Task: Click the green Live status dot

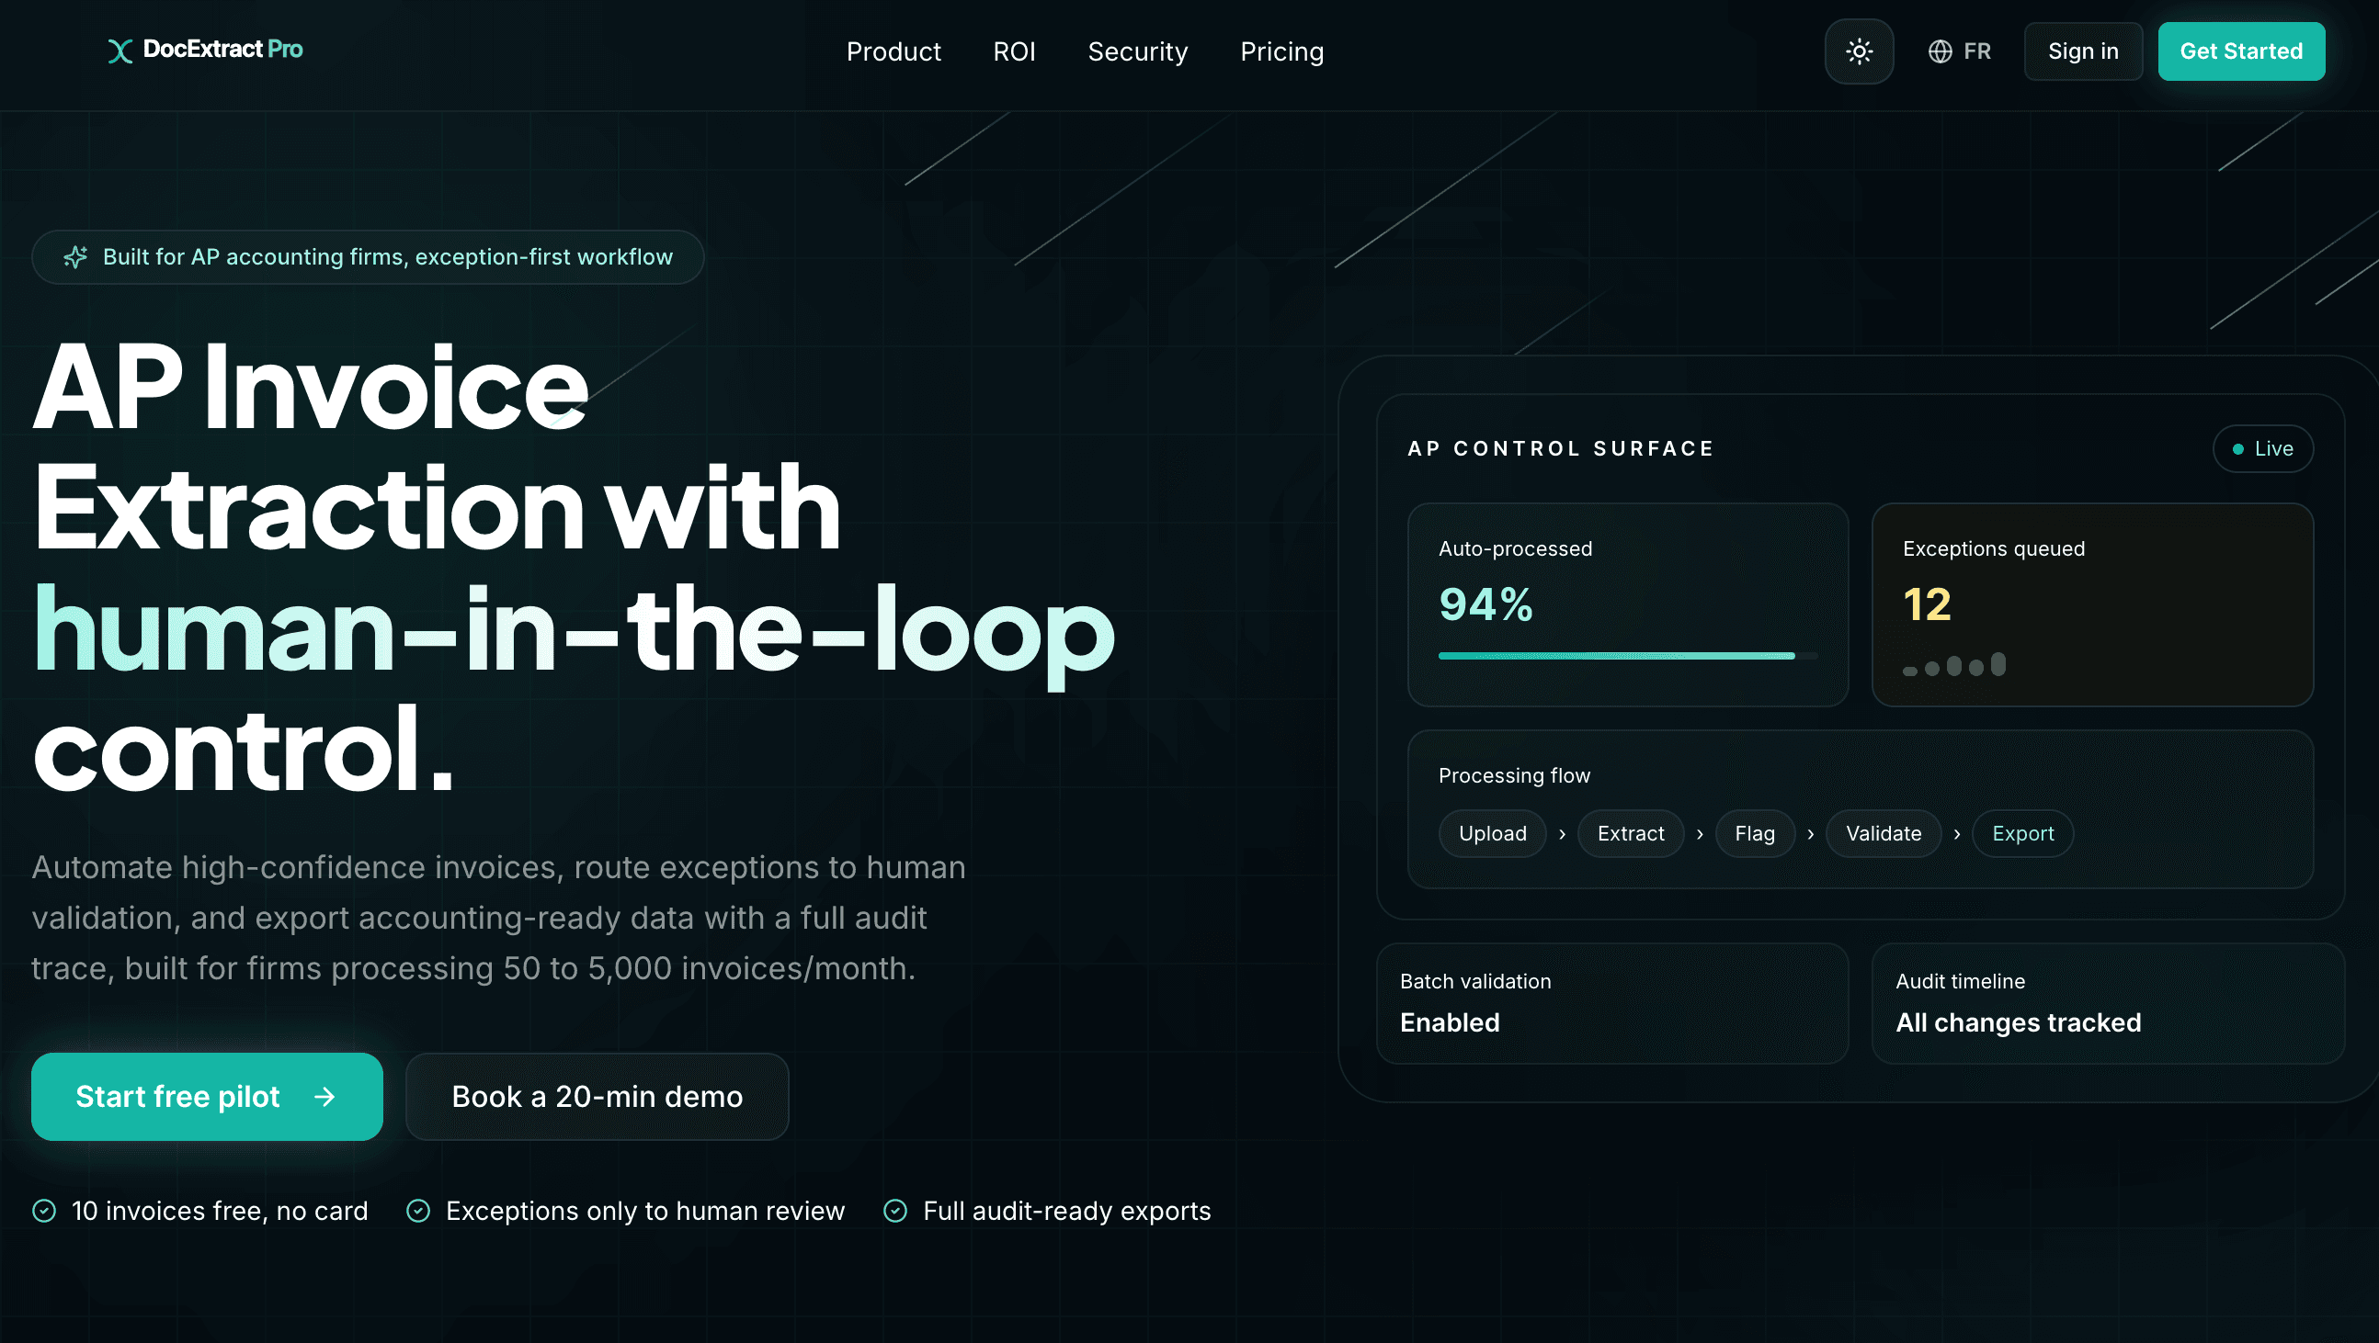Action: (x=2237, y=449)
